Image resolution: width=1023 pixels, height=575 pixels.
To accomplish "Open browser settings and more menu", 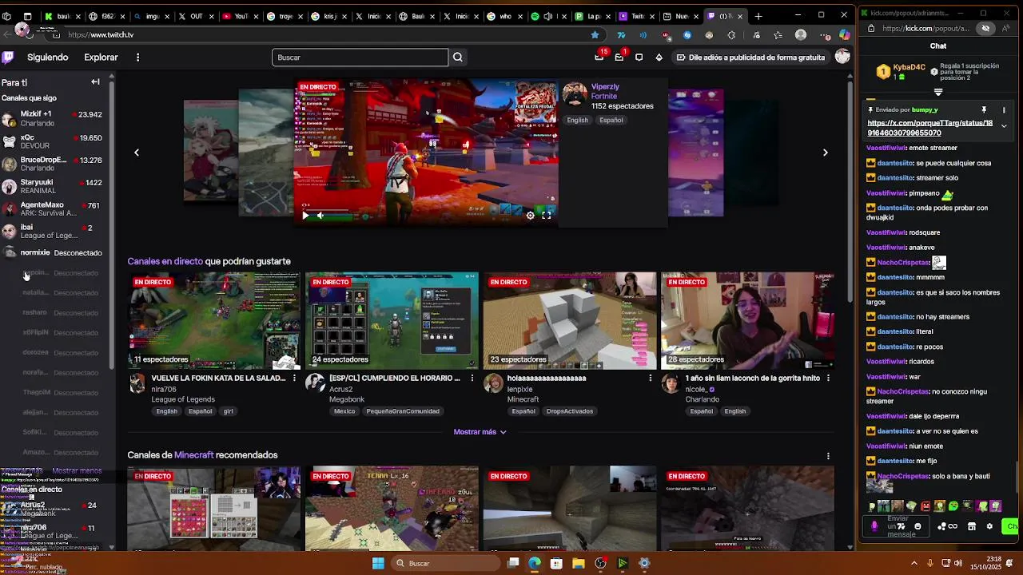I will (823, 35).
